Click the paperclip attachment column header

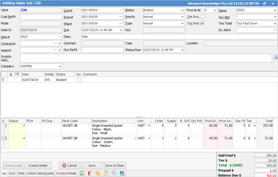pyautogui.click(x=11, y=74)
